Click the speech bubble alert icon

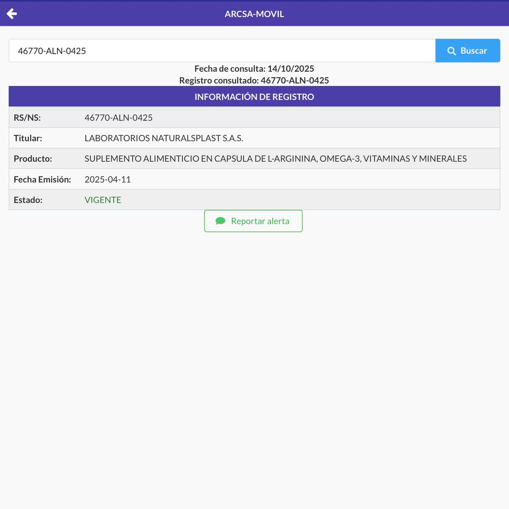point(220,221)
